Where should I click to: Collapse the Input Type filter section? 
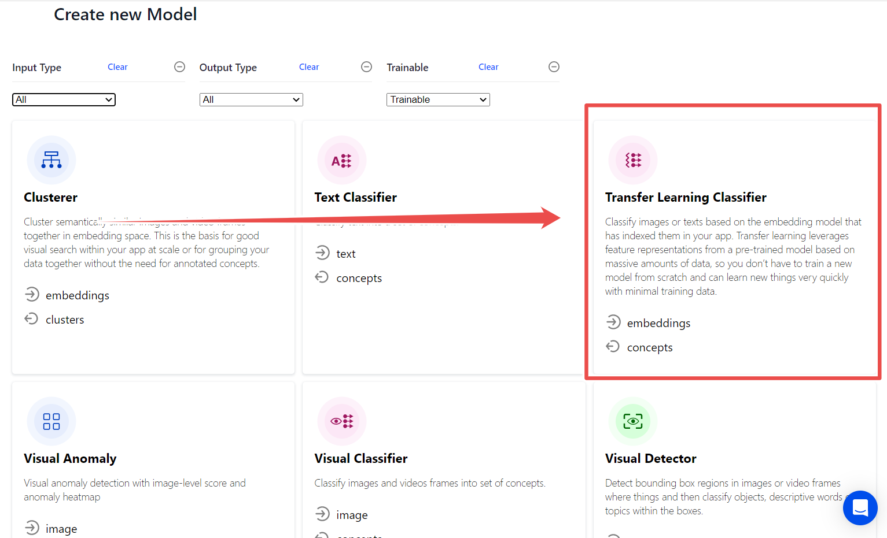pos(179,66)
